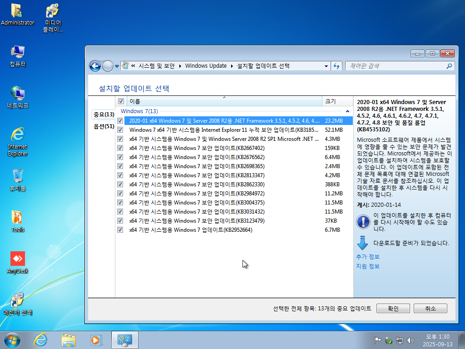The image size is (465, 349).
Task: Click the Control Panel address bar icon
Action: [125, 65]
